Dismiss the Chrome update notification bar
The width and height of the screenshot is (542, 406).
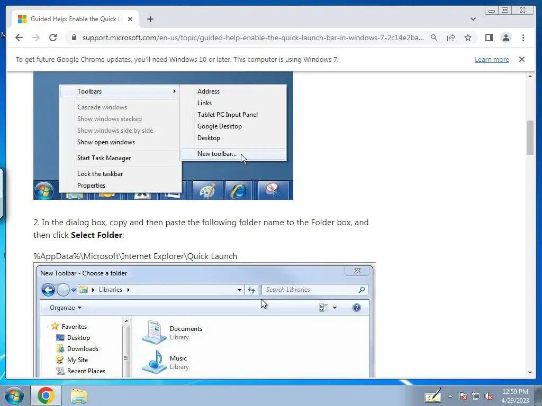(x=522, y=59)
